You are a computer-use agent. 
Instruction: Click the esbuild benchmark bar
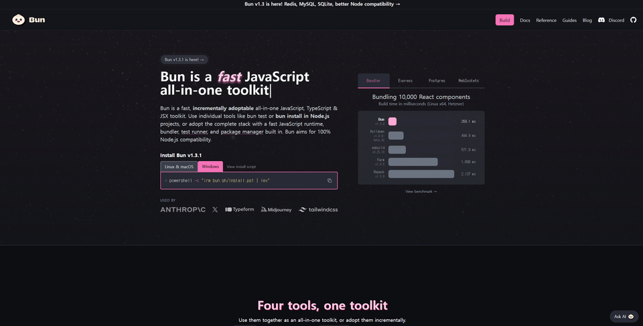point(397,150)
